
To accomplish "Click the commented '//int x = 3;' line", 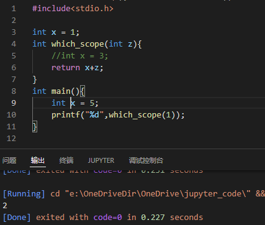I will click(79, 56).
